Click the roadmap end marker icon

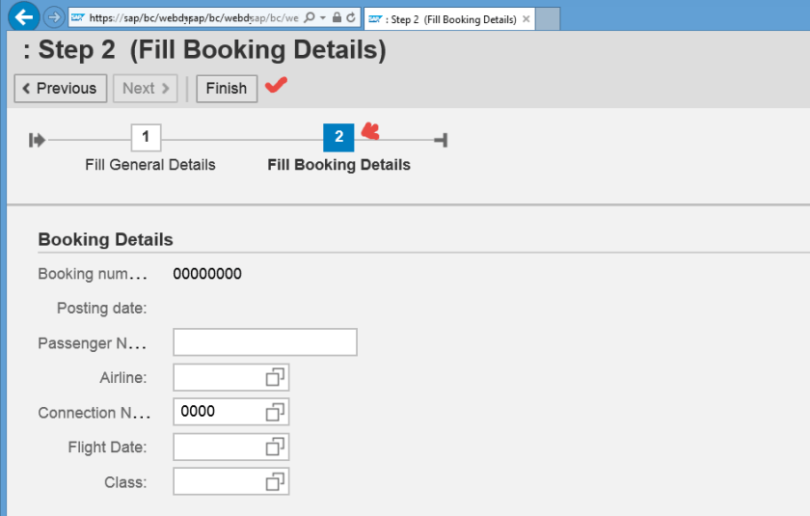[442, 140]
